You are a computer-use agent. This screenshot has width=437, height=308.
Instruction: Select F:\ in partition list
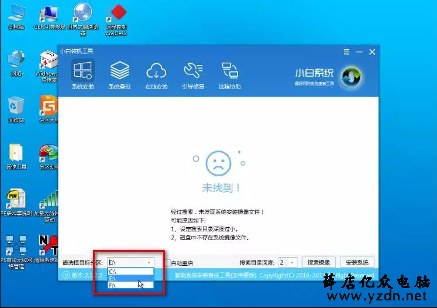tap(130, 285)
